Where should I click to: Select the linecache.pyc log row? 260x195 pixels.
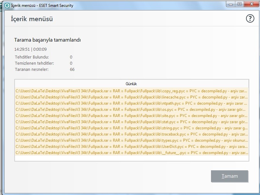[x=132, y=97]
